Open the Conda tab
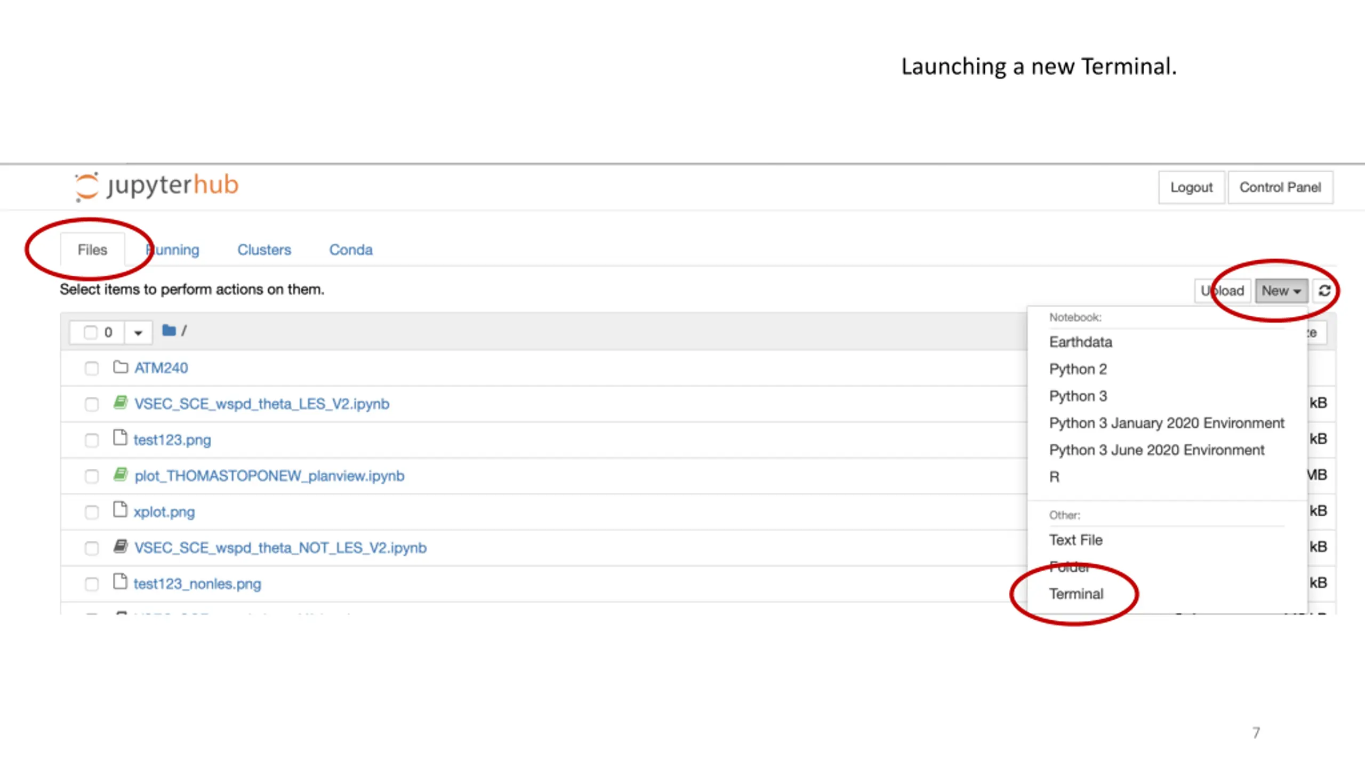Screen dimensions: 1365x768 tap(350, 250)
